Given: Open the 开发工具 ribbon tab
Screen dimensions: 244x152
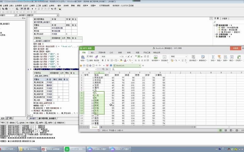Looking at the screenshot, I should [x=147, y=53].
